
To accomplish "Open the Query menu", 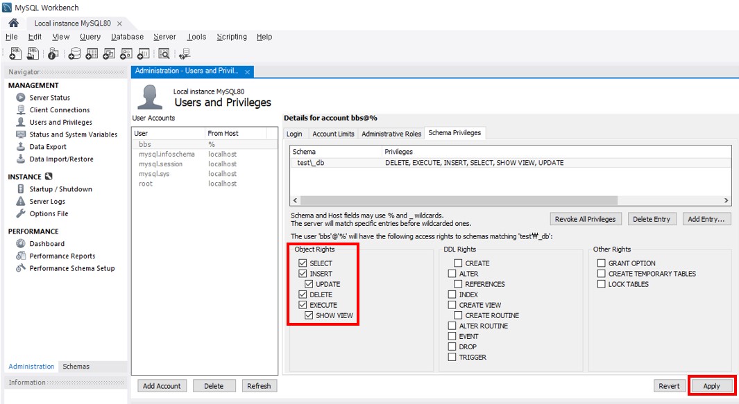I will click(x=90, y=37).
